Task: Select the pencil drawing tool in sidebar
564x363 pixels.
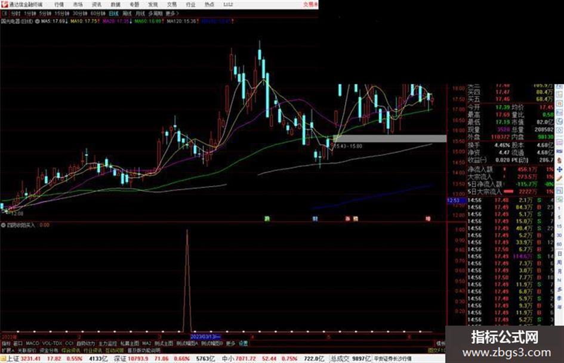Action: (559, 178)
